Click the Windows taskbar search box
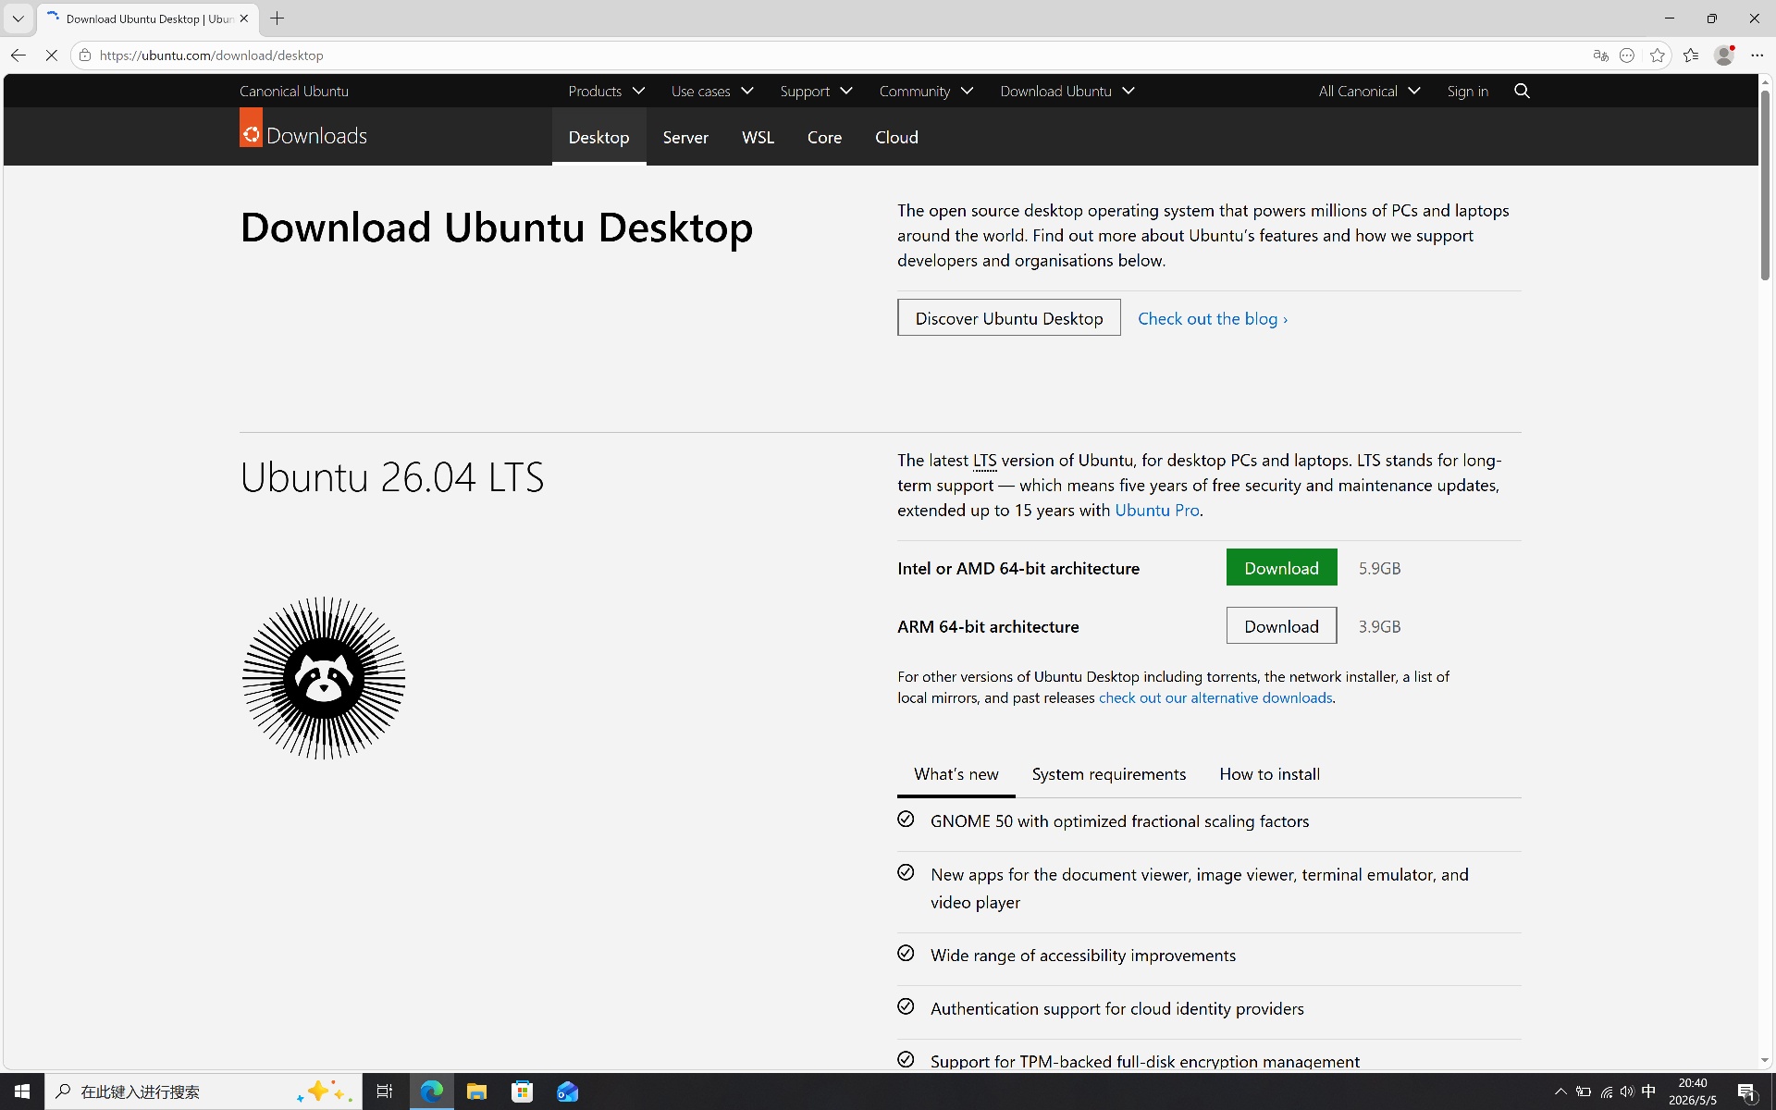 tap(203, 1091)
